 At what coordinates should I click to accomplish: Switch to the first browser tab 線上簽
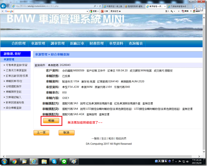(x=113, y=6)
